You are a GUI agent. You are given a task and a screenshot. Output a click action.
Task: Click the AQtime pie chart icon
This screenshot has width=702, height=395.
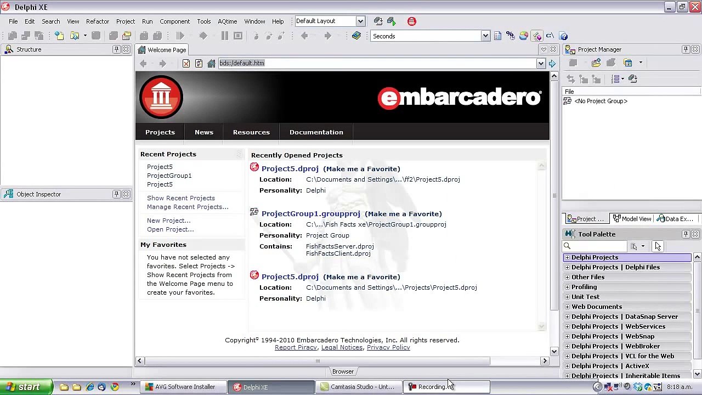(x=524, y=36)
